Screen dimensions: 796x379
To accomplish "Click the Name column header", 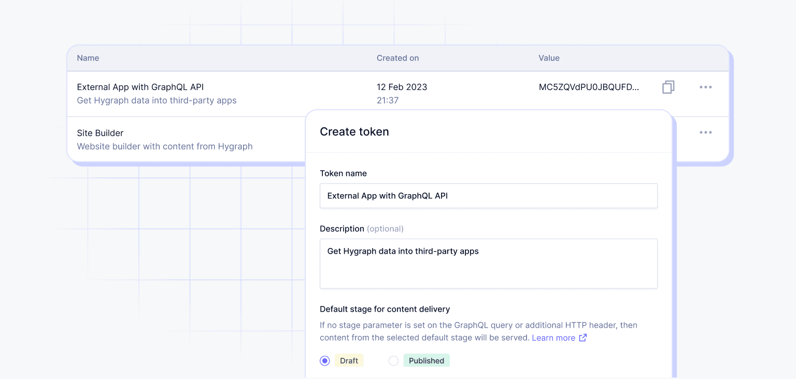I will (88, 58).
